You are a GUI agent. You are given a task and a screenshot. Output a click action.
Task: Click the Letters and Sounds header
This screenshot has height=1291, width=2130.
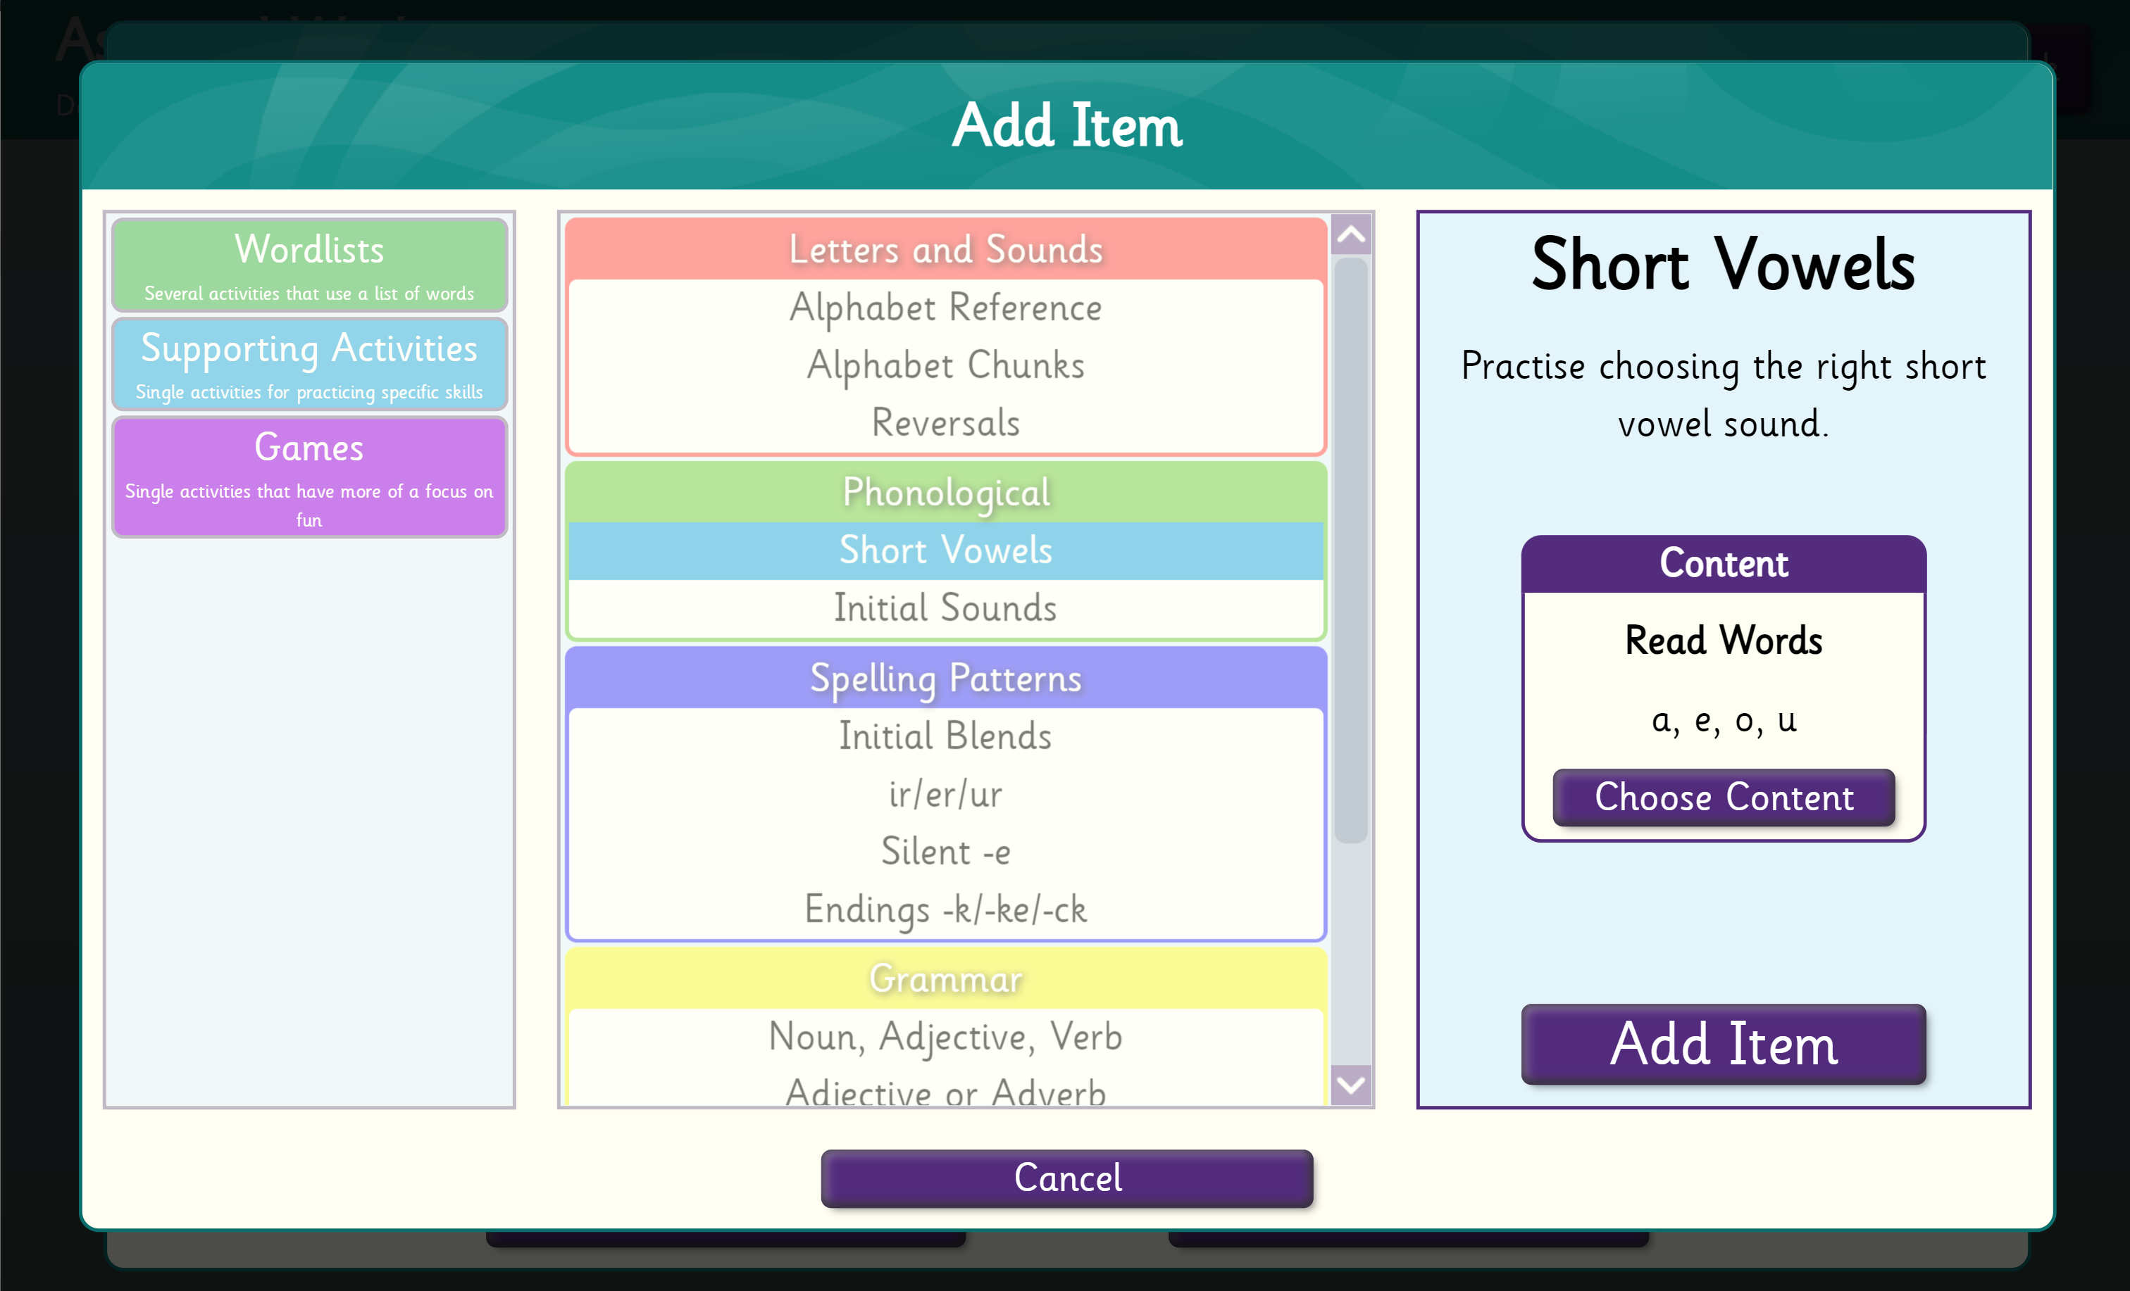(x=946, y=249)
